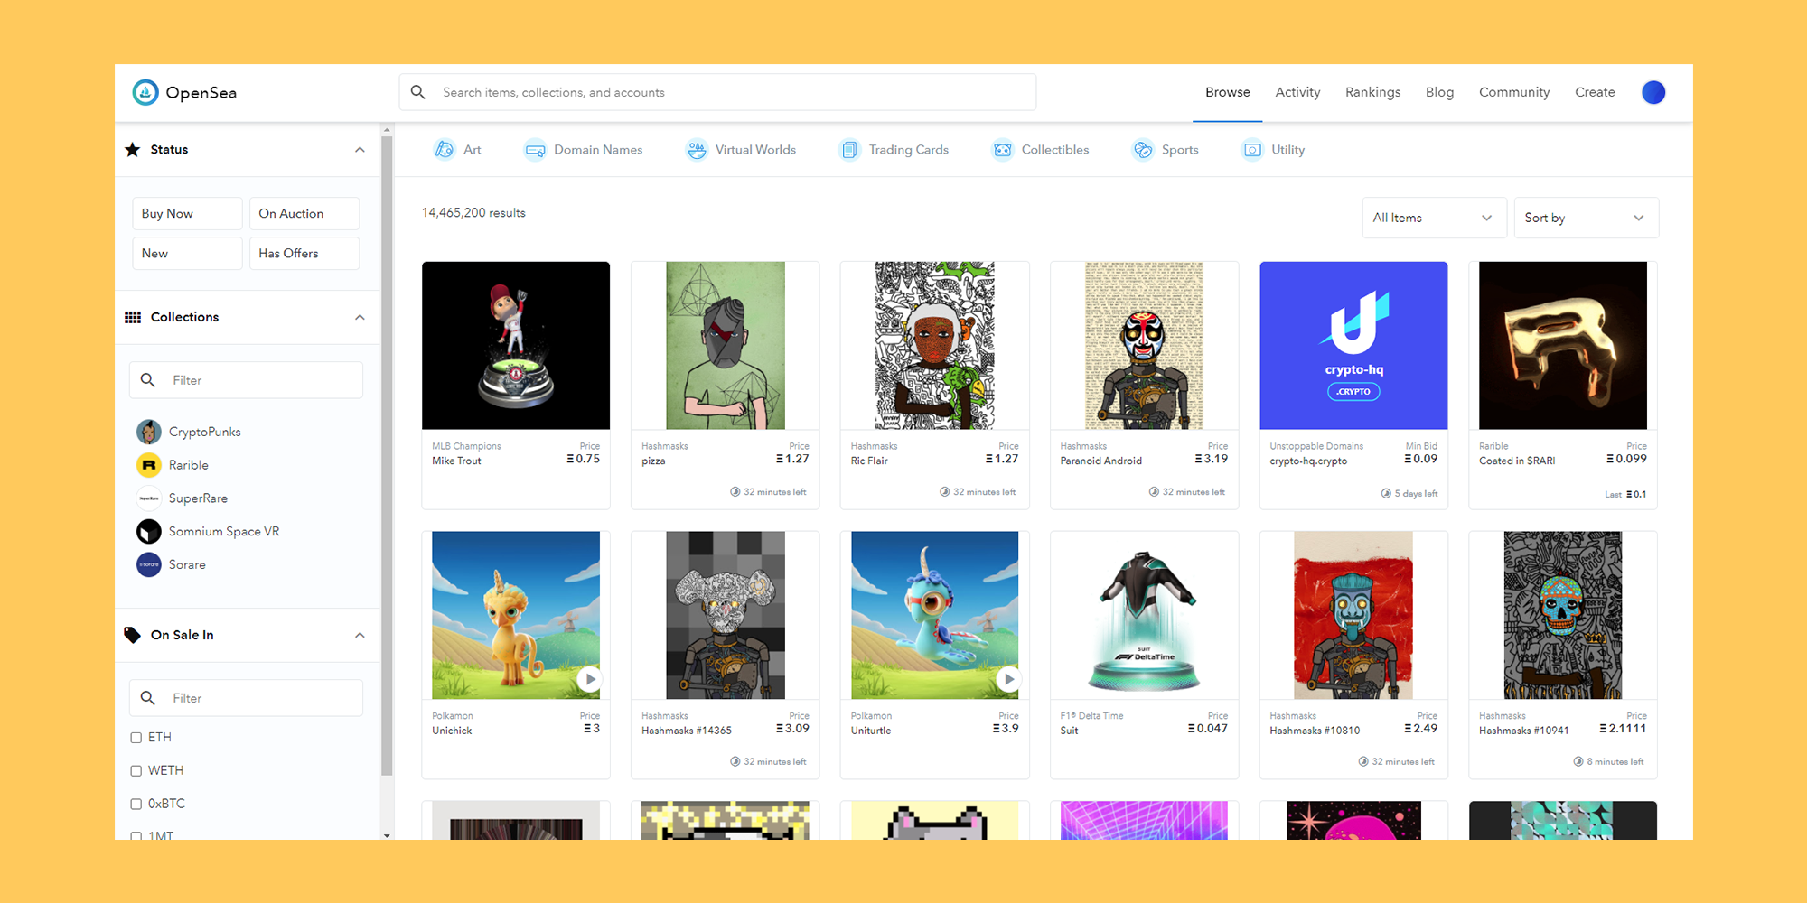Click the '14,465,200 results' text
The height and width of the screenshot is (903, 1807).
click(473, 213)
